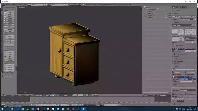The image size is (198, 111).
Task: Click the Animatie render button
Action: 184,17
